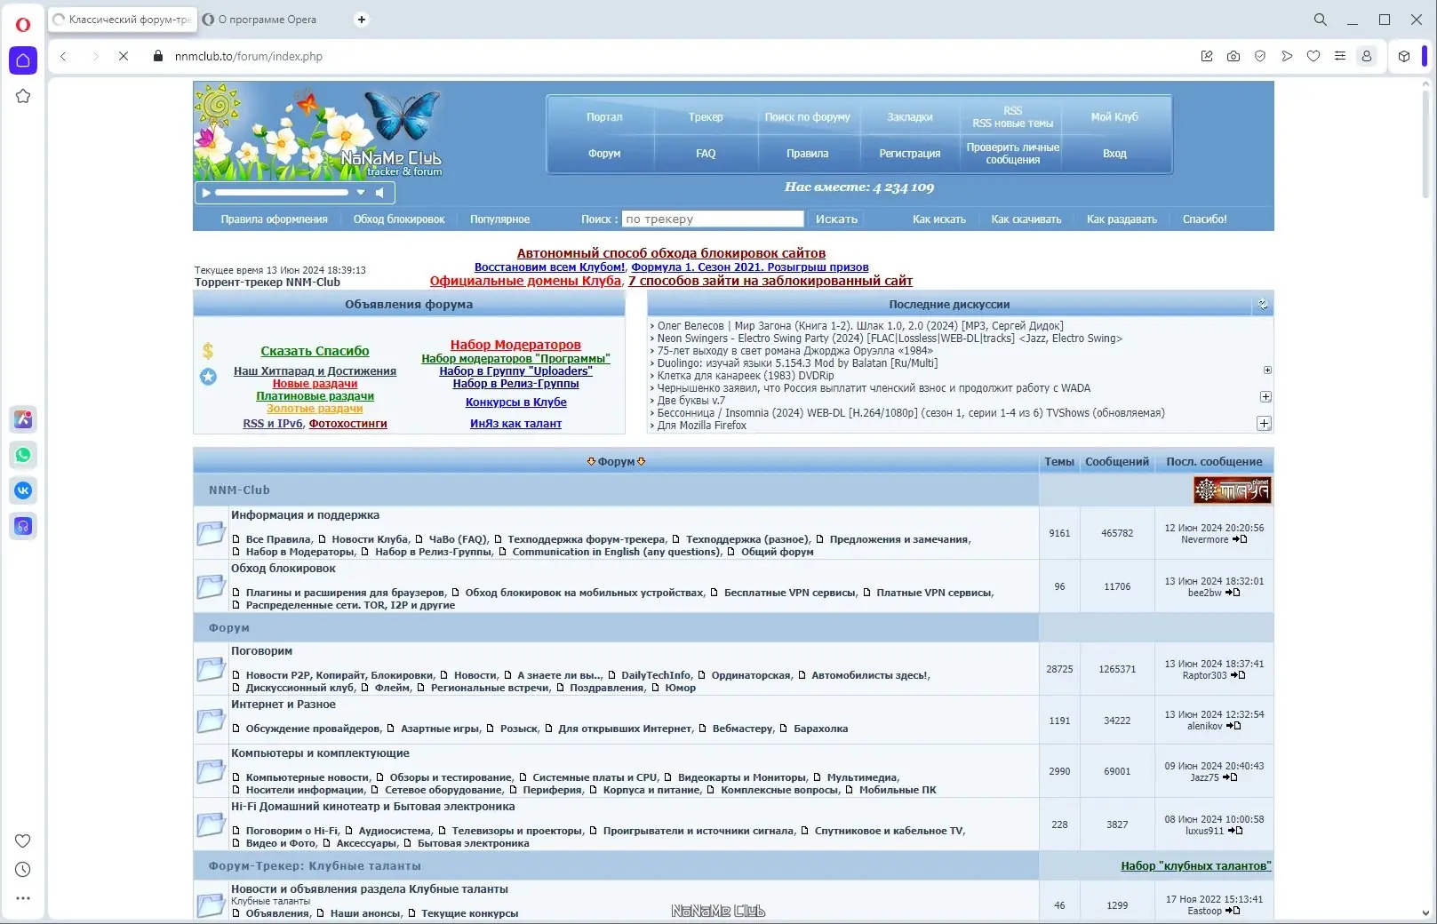Viewport: 1437px width, 924px height.
Task: Click Поговорим forum folder icon
Action: tap(211, 669)
